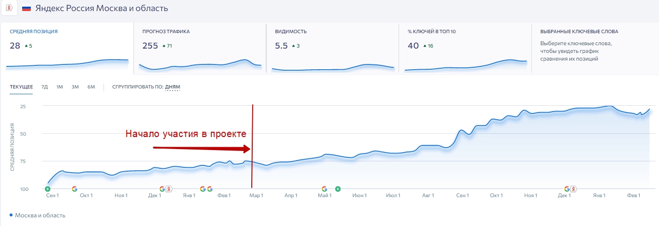Viewport: 659px width, 226px height.
Task: Switch chart range to 3М
Action: pos(75,87)
